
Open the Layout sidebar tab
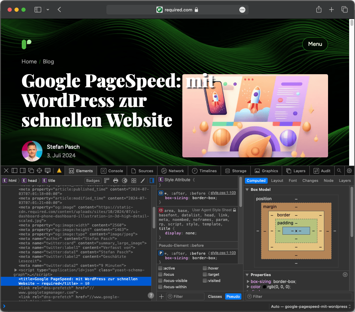pyautogui.click(x=277, y=181)
